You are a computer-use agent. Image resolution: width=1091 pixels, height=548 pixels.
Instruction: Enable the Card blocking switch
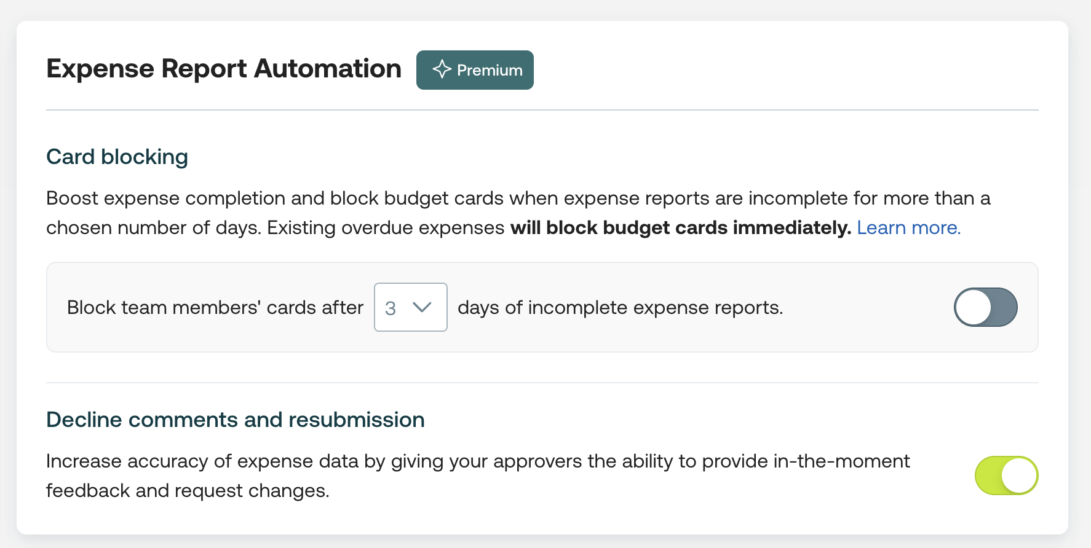(x=986, y=307)
